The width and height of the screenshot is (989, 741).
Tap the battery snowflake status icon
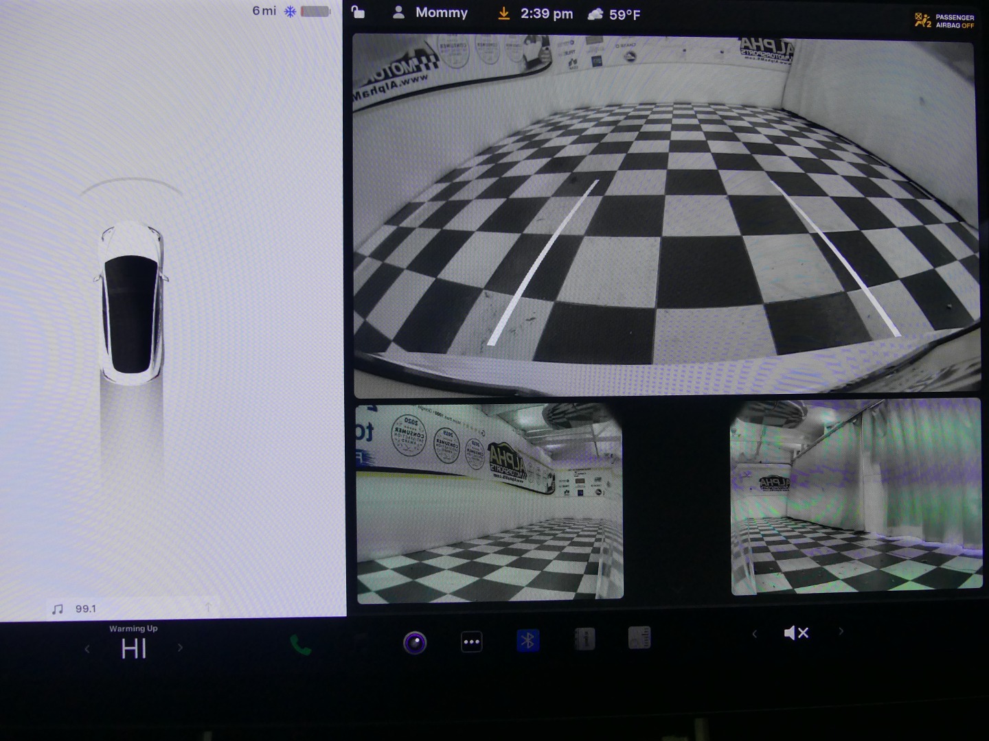coord(290,12)
